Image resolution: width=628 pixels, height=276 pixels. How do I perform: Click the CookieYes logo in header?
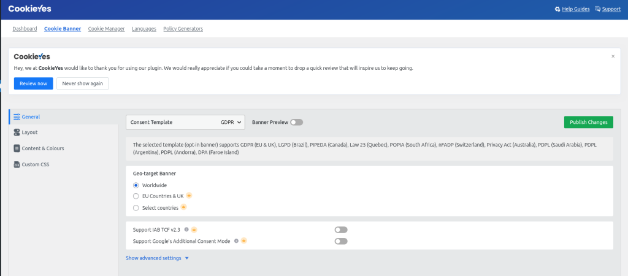pyautogui.click(x=29, y=9)
